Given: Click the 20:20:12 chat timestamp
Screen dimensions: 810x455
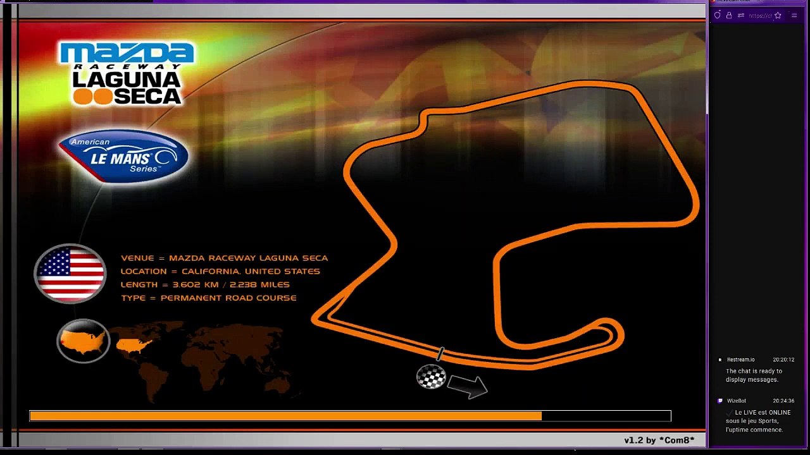Looking at the screenshot, I should pos(783,360).
